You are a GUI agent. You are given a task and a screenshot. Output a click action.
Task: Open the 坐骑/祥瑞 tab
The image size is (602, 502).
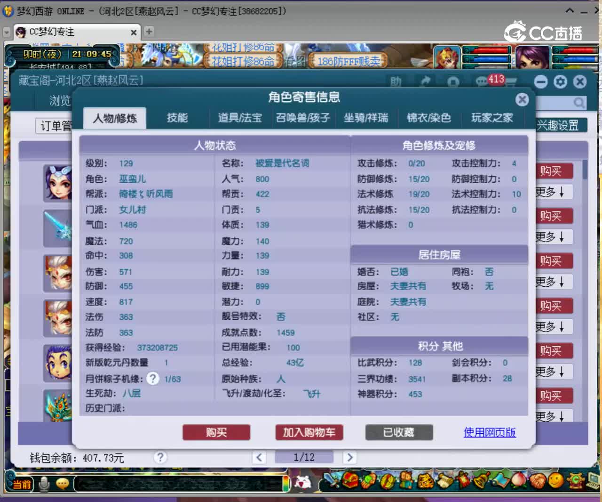coord(366,118)
